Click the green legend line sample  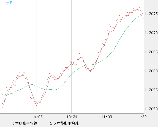pyautogui.click(x=45, y=123)
